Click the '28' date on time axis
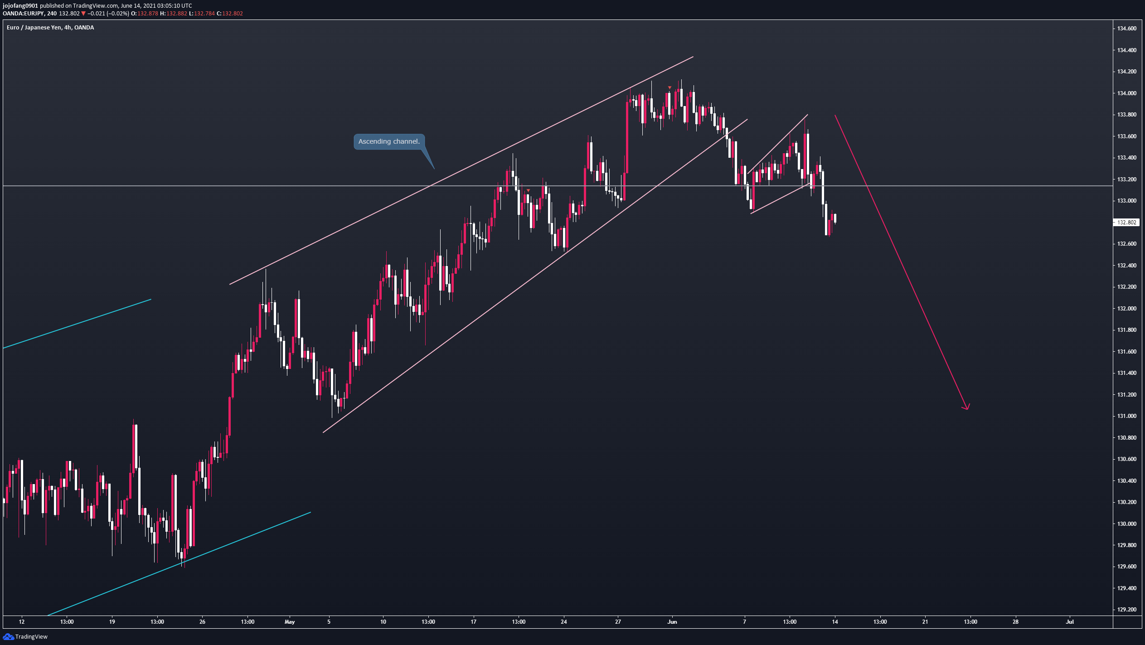The image size is (1145, 645). [1016, 622]
